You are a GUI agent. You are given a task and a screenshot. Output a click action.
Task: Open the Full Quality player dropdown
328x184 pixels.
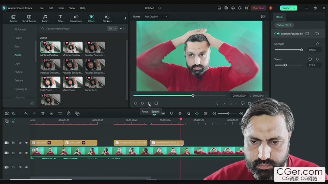[x=156, y=17]
